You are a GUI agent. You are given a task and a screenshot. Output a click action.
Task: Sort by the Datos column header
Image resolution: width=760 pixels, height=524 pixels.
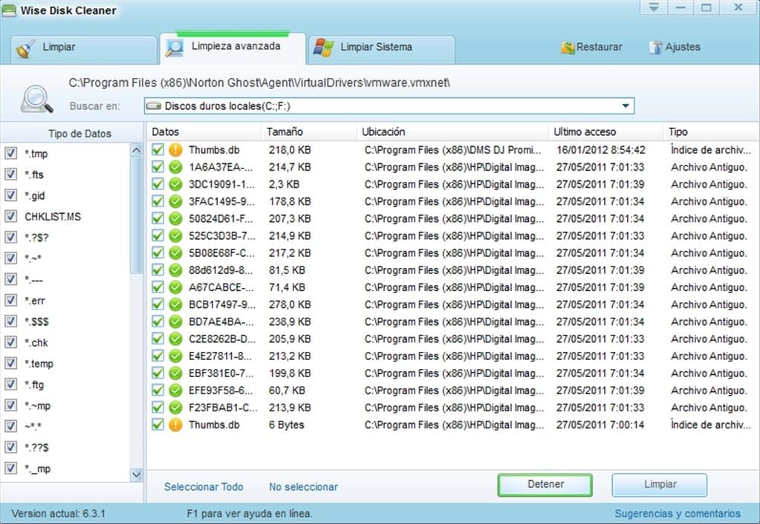pyautogui.click(x=203, y=131)
